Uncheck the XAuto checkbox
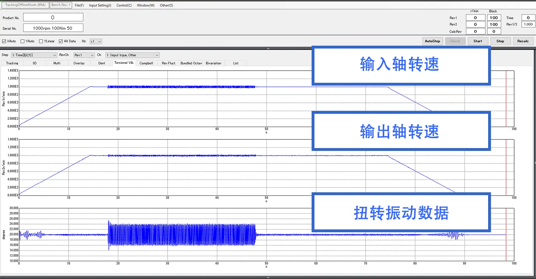 [x=4, y=41]
